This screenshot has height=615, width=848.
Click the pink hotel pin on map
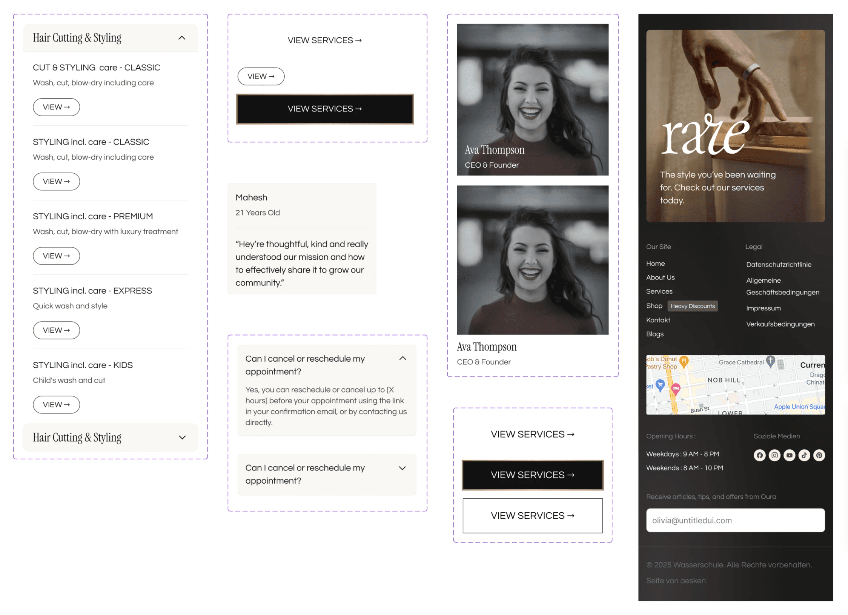click(x=676, y=388)
